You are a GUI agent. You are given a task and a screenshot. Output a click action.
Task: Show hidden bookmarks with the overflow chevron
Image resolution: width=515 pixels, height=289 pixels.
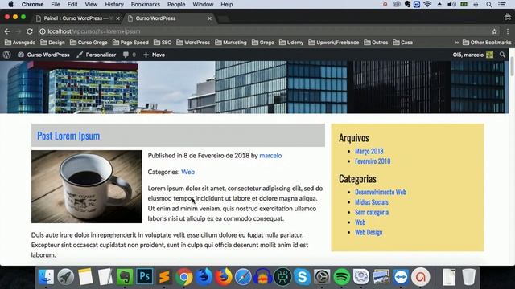(456, 43)
